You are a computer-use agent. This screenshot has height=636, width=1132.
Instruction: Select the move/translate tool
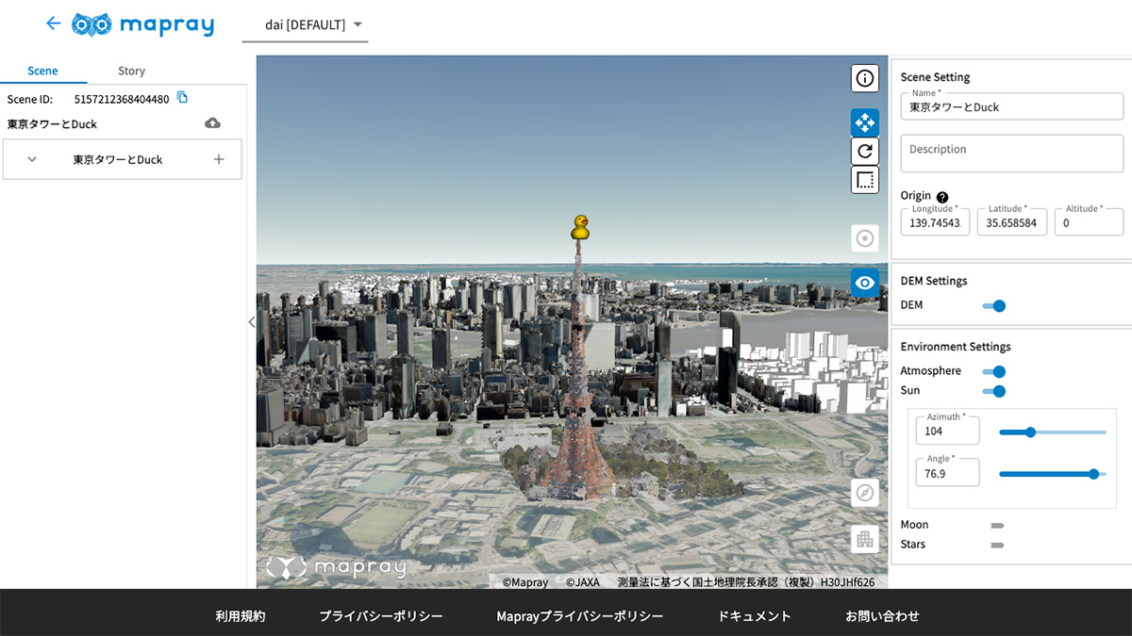(864, 122)
